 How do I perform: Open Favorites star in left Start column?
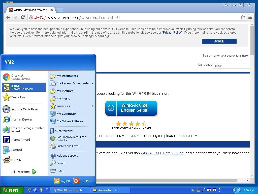(24, 97)
